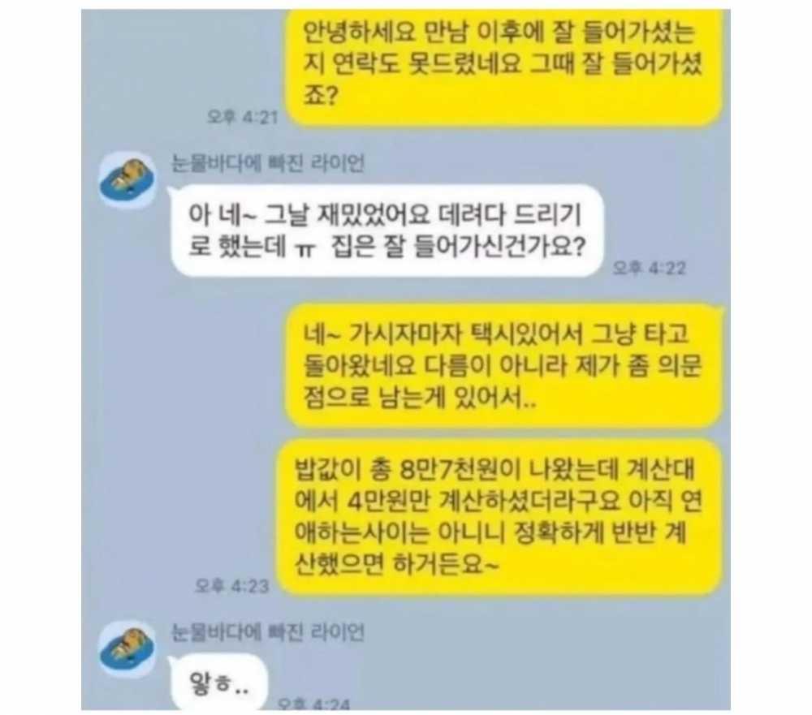Viewport: 812px width, 715px height.
Task: Select the white 왈ㅎ.. reply bubble
Action: coord(218,682)
